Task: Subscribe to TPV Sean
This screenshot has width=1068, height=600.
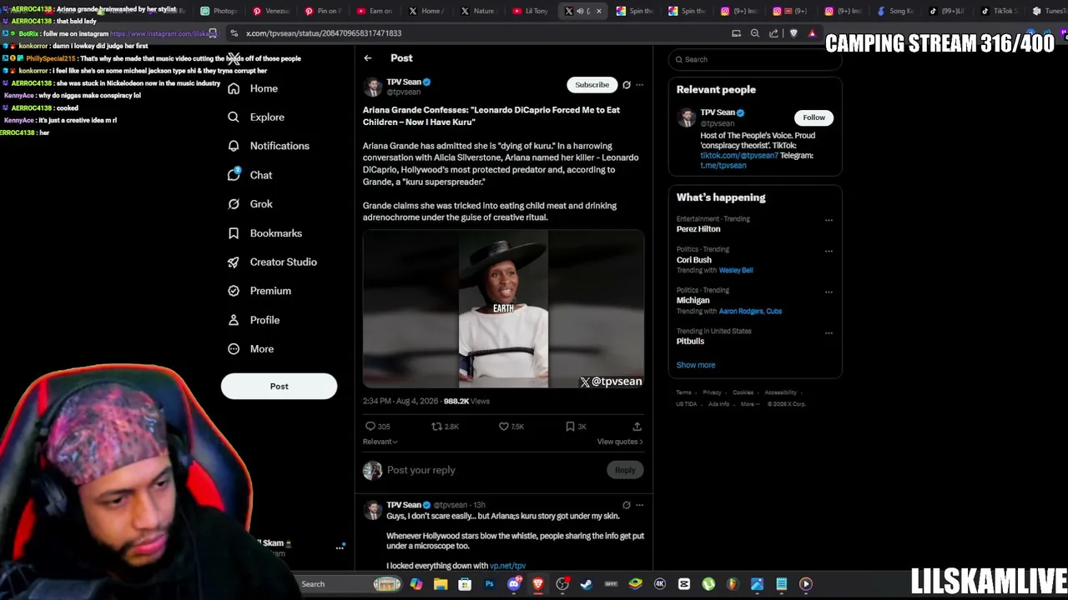Action: [x=592, y=84]
